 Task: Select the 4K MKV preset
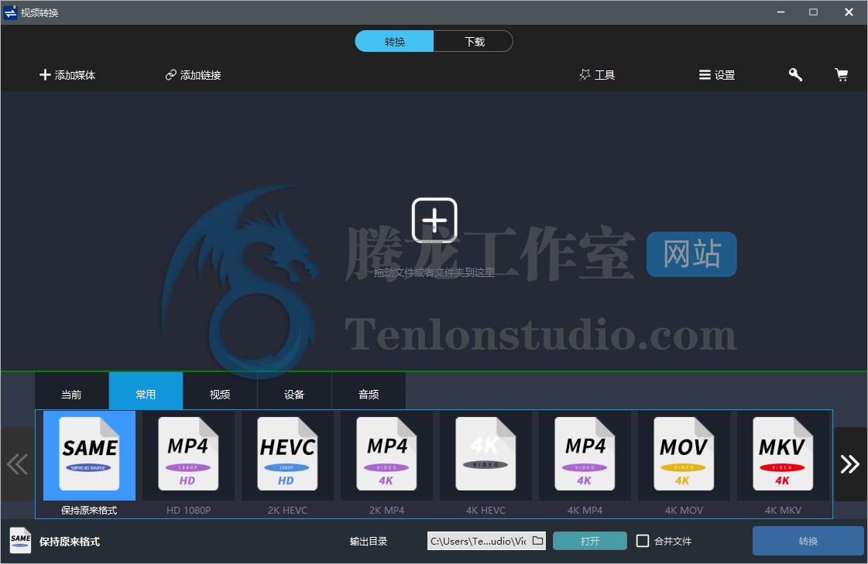[783, 463]
